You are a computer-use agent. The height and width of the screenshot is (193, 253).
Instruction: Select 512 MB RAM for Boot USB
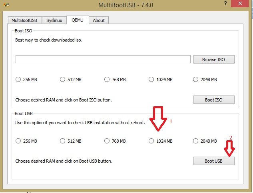[71, 141]
